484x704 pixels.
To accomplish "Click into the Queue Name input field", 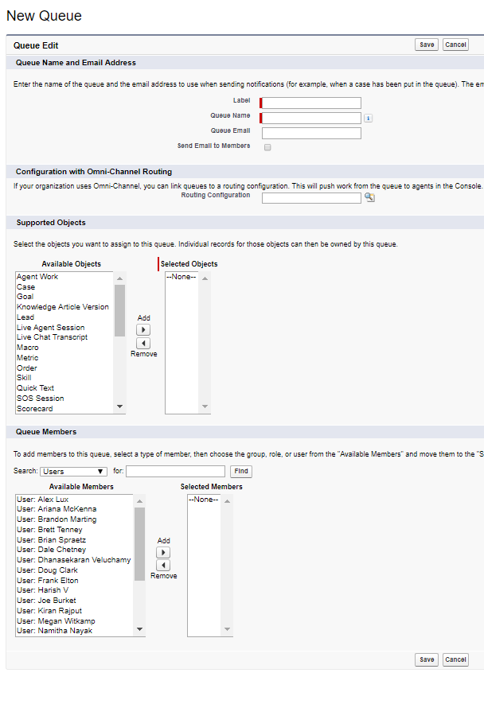I will 311,118.
